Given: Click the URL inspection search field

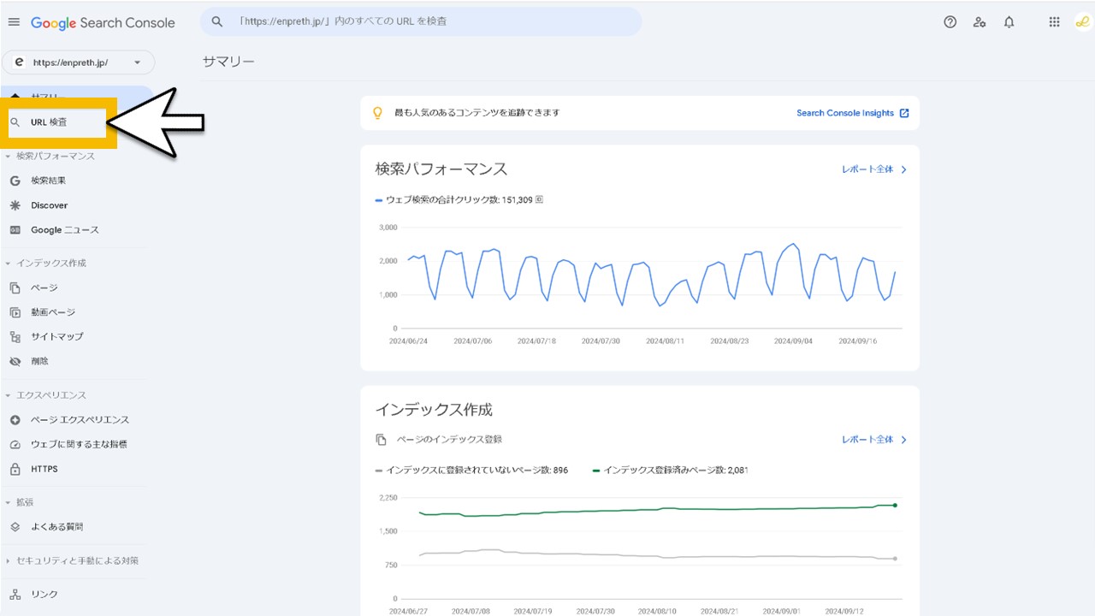Looking at the screenshot, I should [419, 21].
